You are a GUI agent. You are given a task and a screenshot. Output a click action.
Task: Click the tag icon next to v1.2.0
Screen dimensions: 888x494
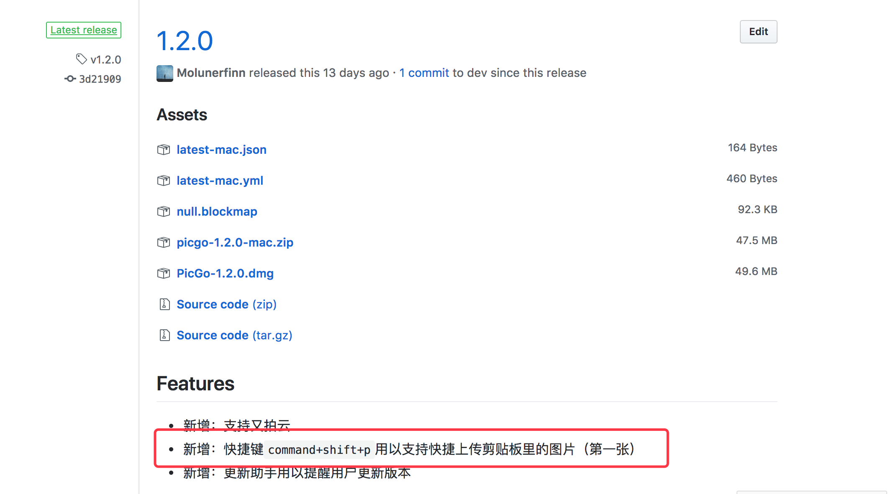click(81, 59)
